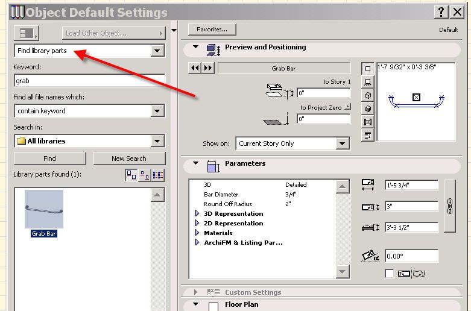Image resolution: width=471 pixels, height=311 pixels.
Task: Select the Round Off Radius parameter row
Action: tap(263, 204)
